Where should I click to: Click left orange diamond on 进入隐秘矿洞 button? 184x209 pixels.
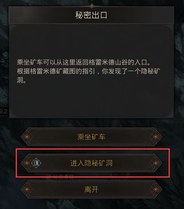click(x=27, y=163)
